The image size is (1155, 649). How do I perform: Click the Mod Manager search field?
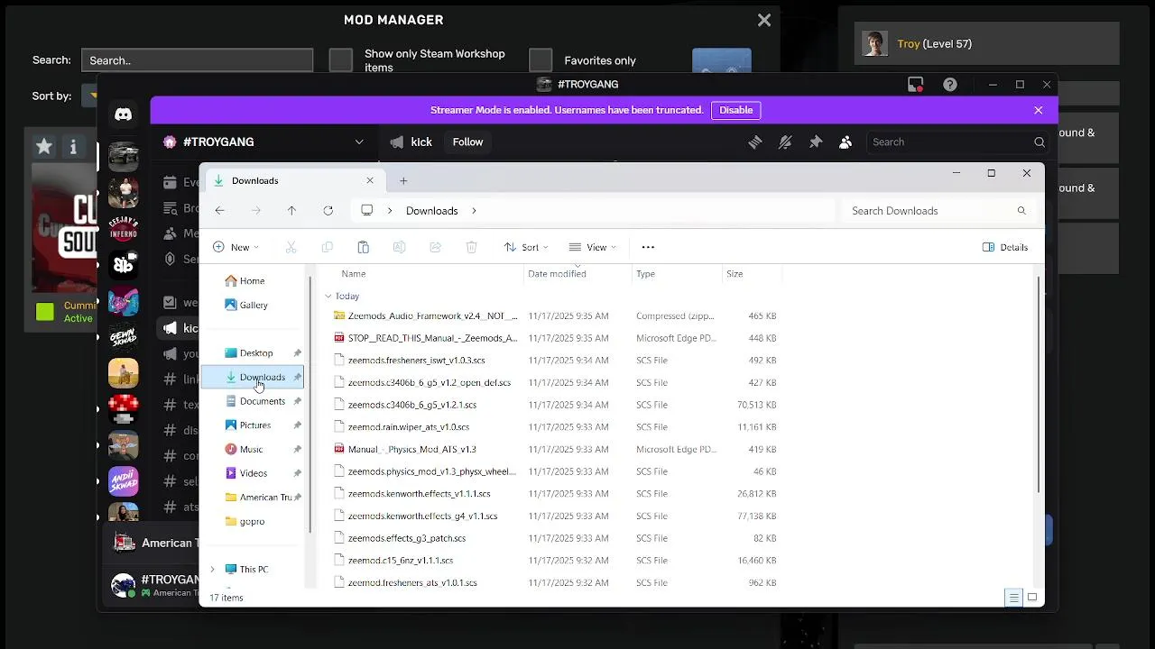click(x=197, y=60)
